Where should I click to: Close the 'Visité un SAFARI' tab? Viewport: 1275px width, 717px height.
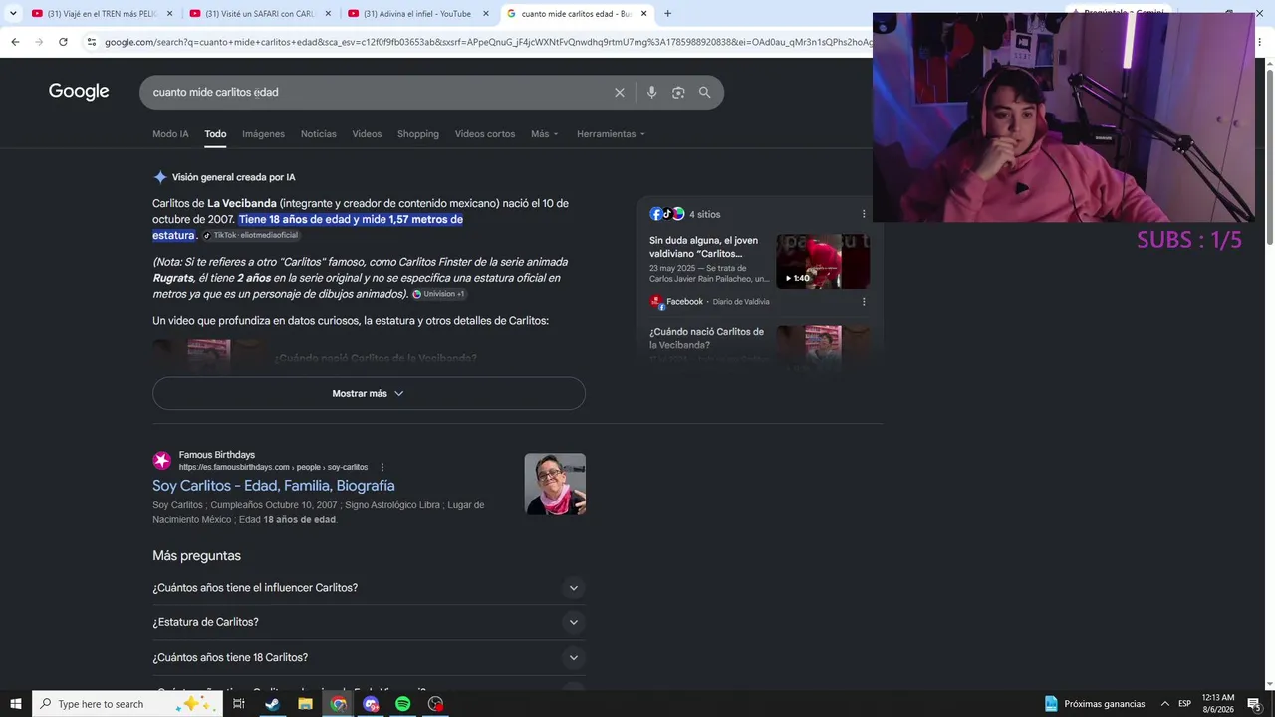click(328, 14)
